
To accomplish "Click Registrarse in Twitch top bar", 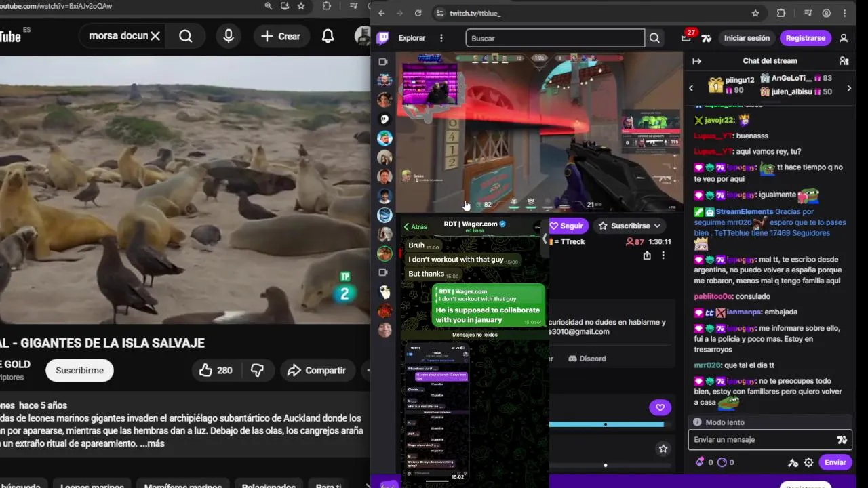I will [x=805, y=38].
